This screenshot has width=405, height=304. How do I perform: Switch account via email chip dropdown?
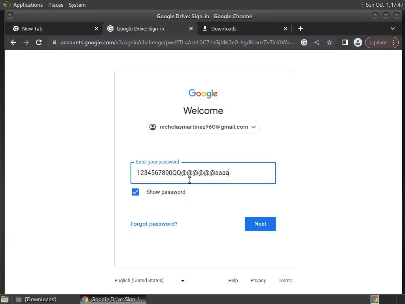(x=203, y=127)
